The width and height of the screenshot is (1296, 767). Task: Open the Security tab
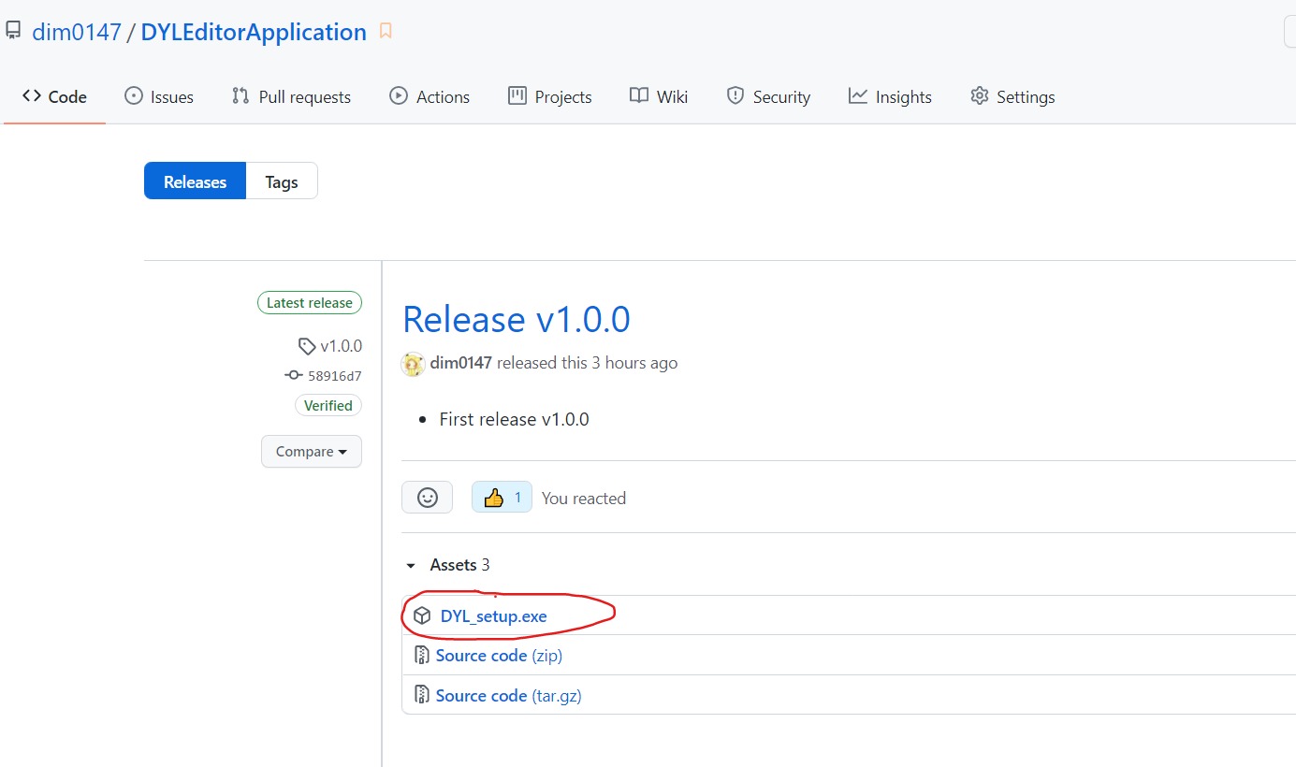pos(768,96)
